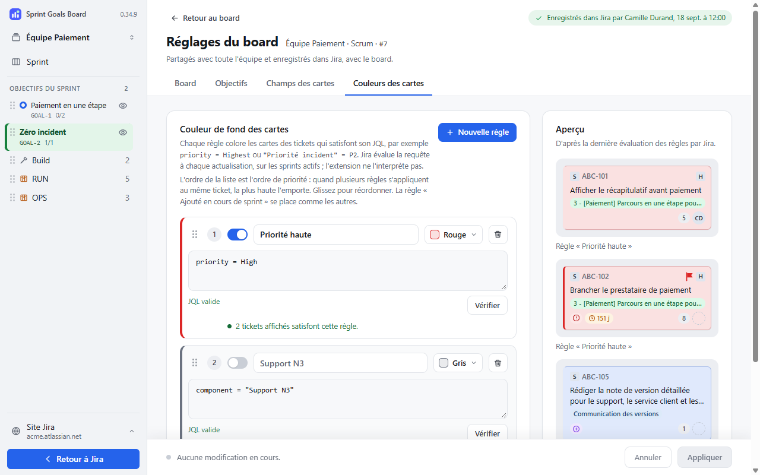The width and height of the screenshot is (760, 475).
Task: Click the Priorité haute rule name field
Action: pos(336,235)
